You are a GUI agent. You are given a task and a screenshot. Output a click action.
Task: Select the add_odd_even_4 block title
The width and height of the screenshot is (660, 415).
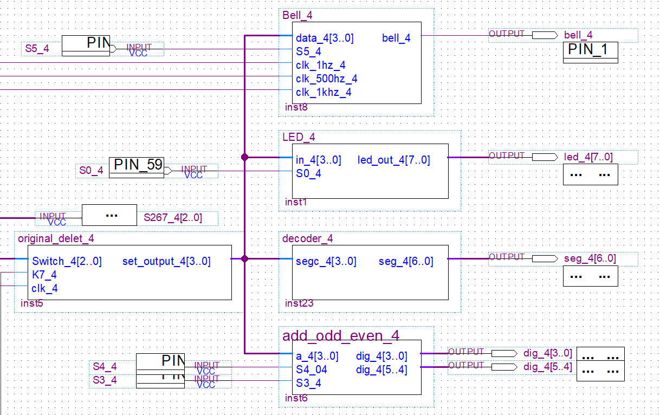coord(341,336)
